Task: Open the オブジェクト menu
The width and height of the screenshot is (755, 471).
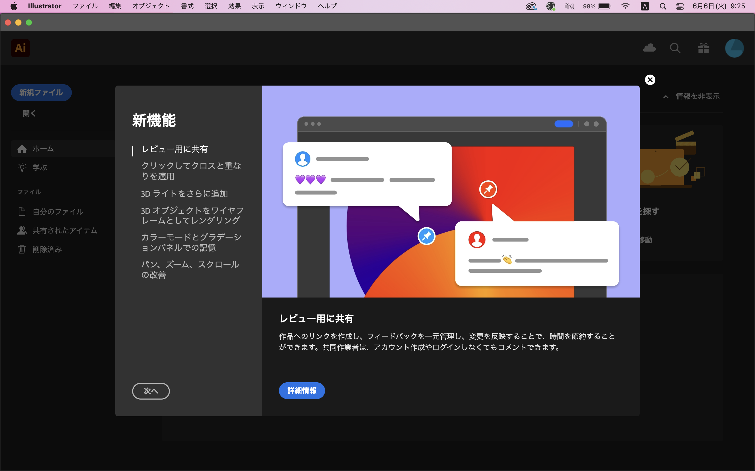Action: [x=151, y=6]
